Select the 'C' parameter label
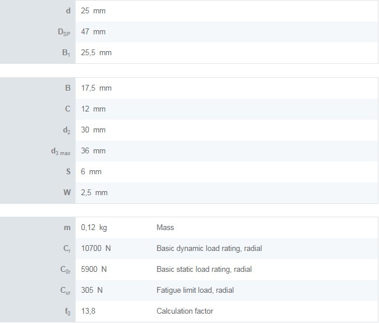This screenshot has height=323, width=379. tap(68, 109)
